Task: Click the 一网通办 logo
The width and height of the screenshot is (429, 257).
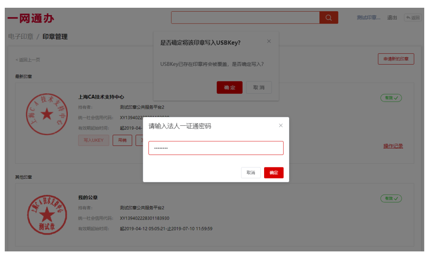Action: click(31, 18)
